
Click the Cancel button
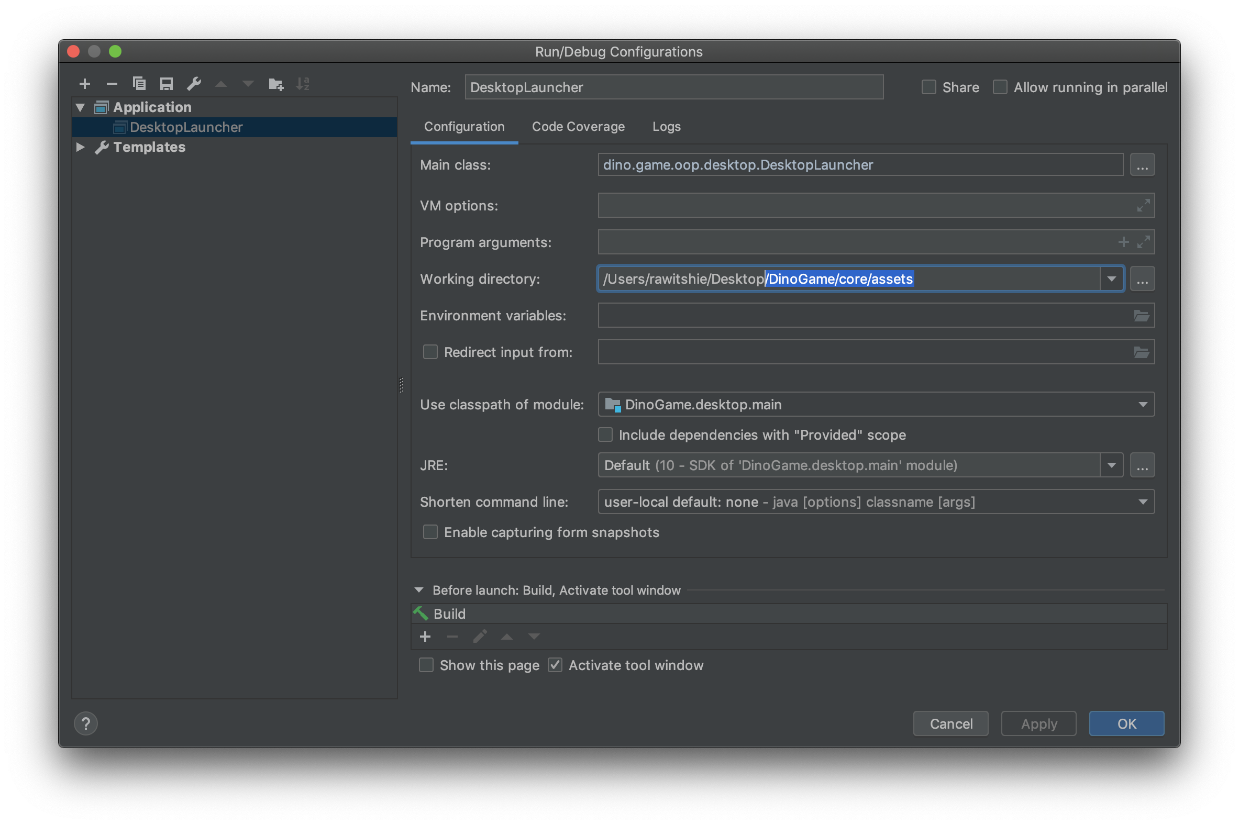[950, 723]
